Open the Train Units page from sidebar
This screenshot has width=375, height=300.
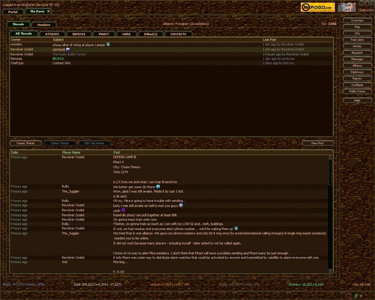coord(357,40)
